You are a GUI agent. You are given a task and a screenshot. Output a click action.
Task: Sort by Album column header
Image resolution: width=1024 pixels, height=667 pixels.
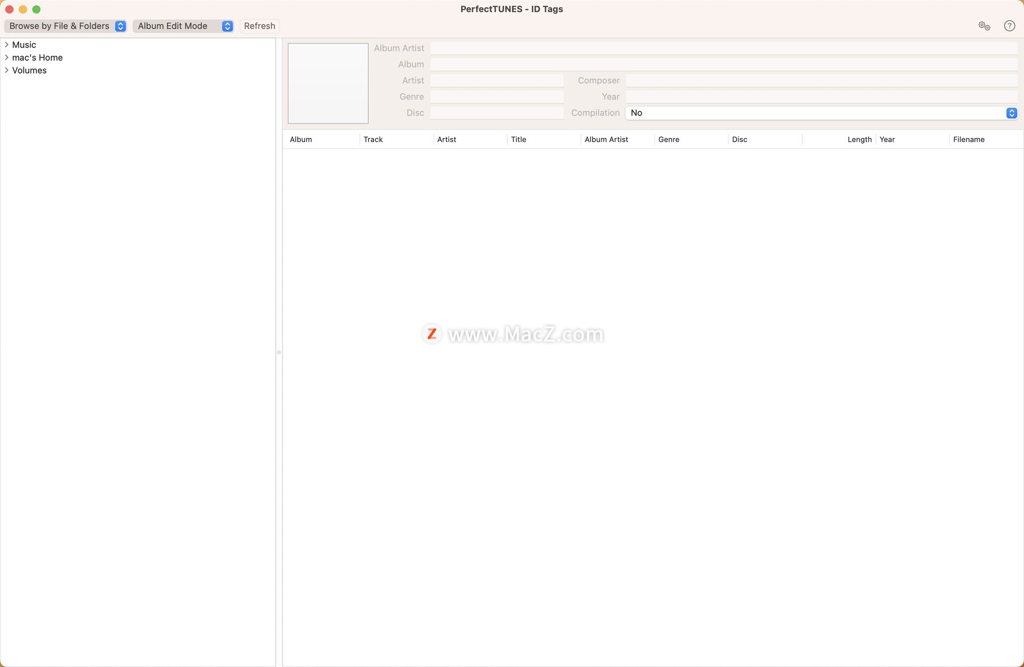point(322,140)
